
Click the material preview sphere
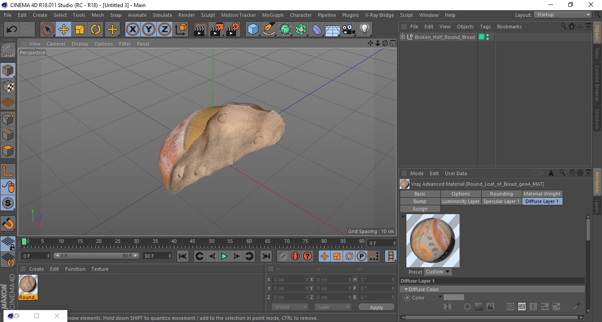coord(432,241)
